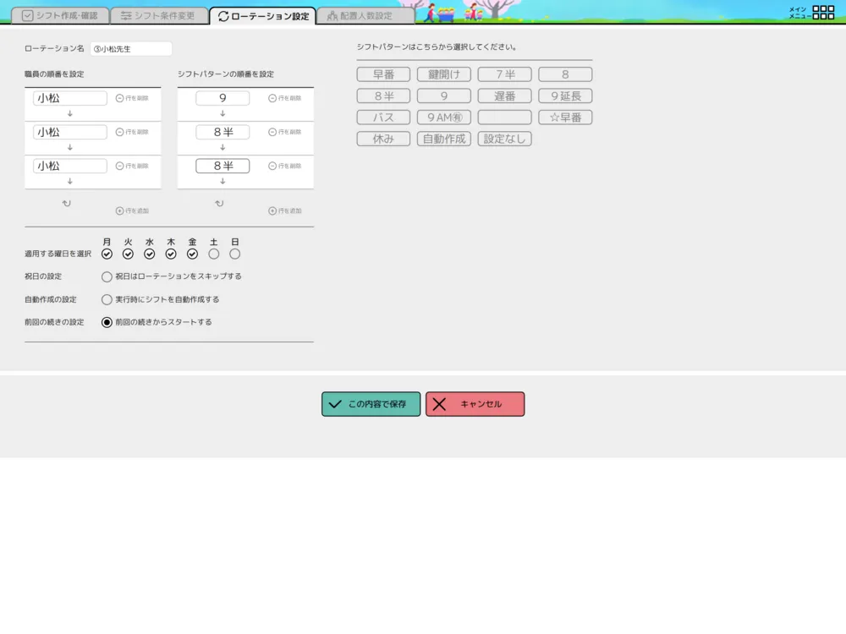
Task: Pick the 7半 shift pattern
Action: click(x=504, y=74)
